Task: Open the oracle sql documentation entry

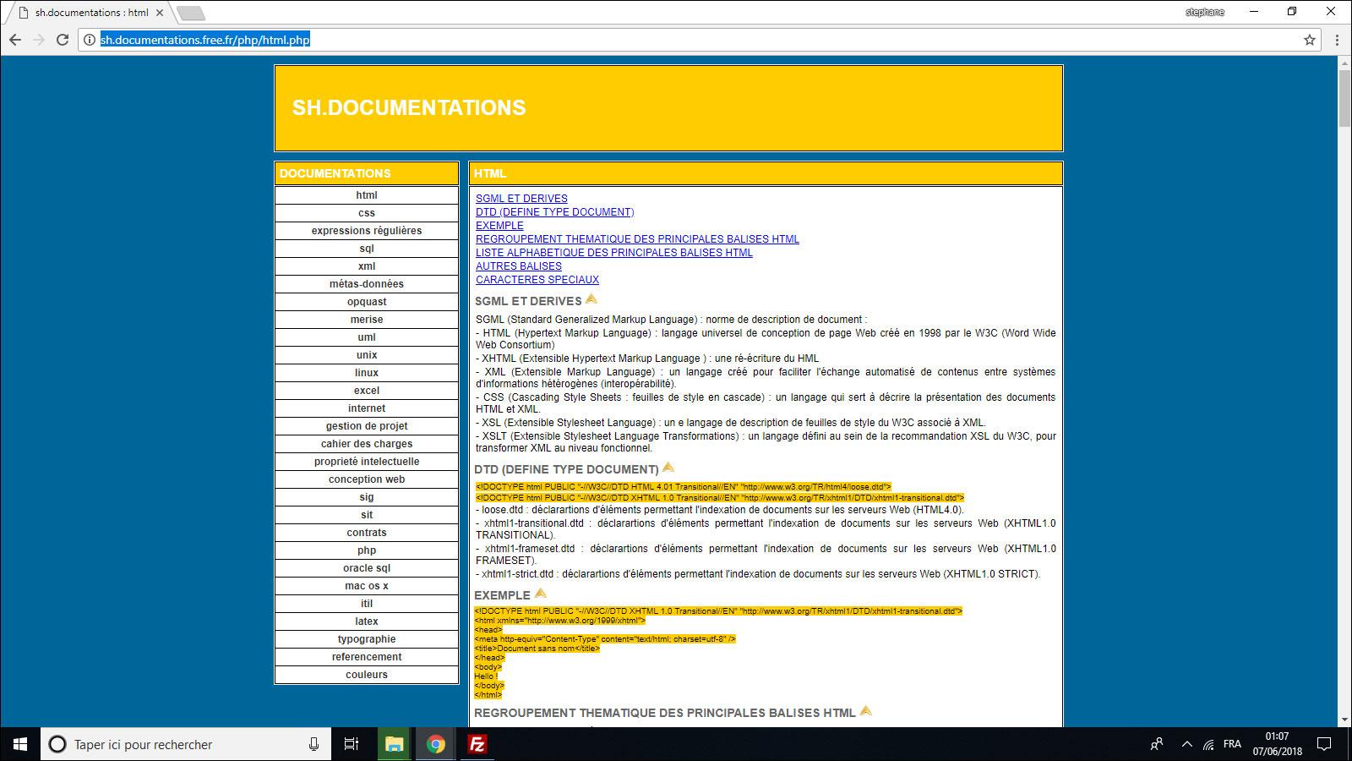Action: point(366,568)
